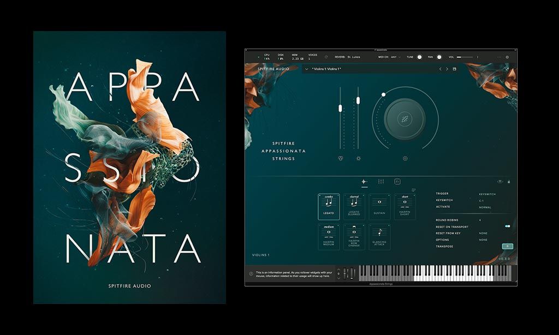Click the DISK usage readout
This screenshot has height=335, width=559.
pos(281,57)
